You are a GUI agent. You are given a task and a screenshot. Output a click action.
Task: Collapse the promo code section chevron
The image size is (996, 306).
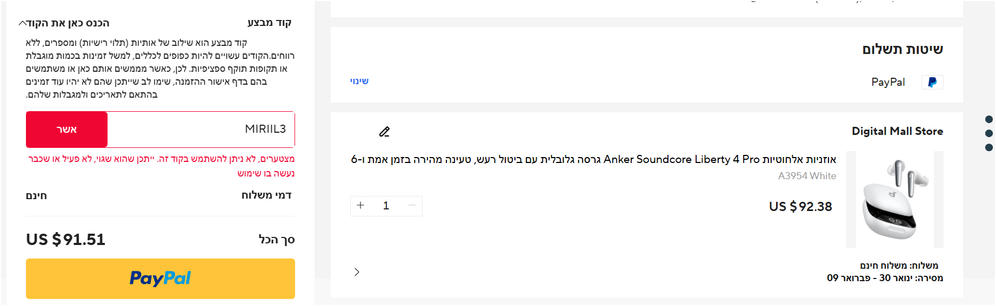22,23
